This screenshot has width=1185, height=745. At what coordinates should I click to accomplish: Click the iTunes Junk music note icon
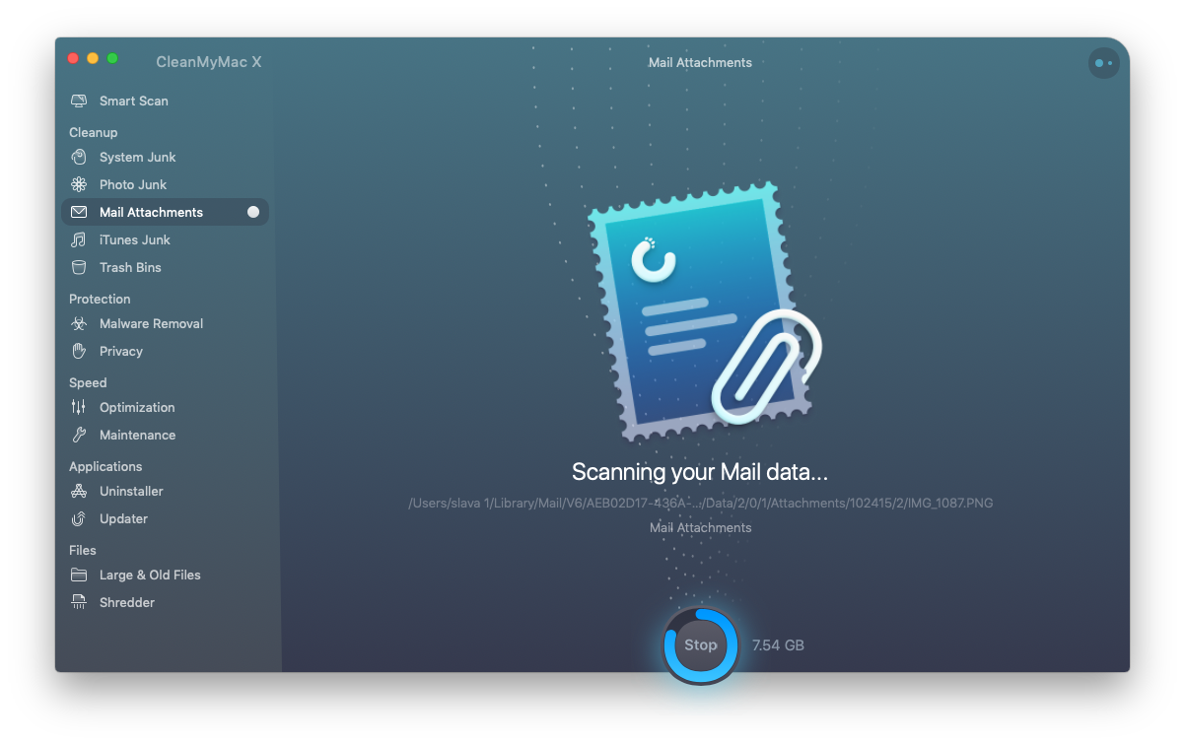(79, 239)
